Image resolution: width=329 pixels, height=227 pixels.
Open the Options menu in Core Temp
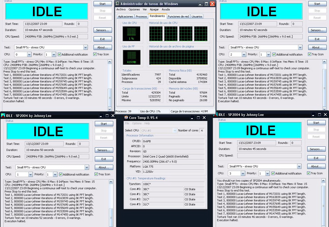click(x=137, y=123)
